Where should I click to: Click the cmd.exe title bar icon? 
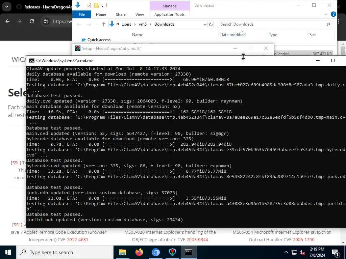[32, 61]
